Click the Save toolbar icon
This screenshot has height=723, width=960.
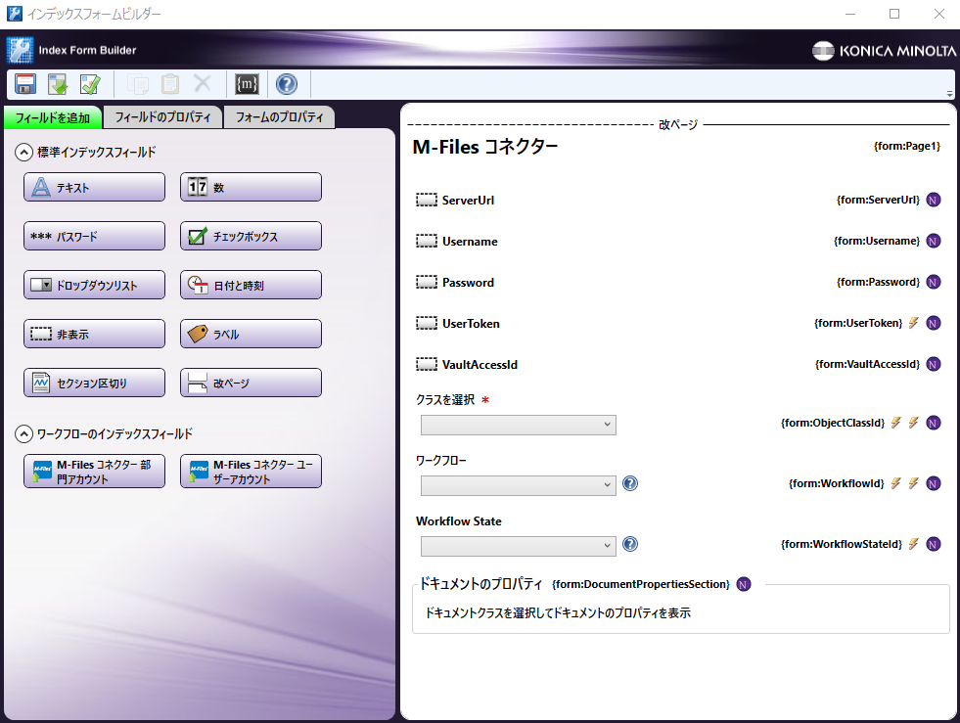(25, 84)
